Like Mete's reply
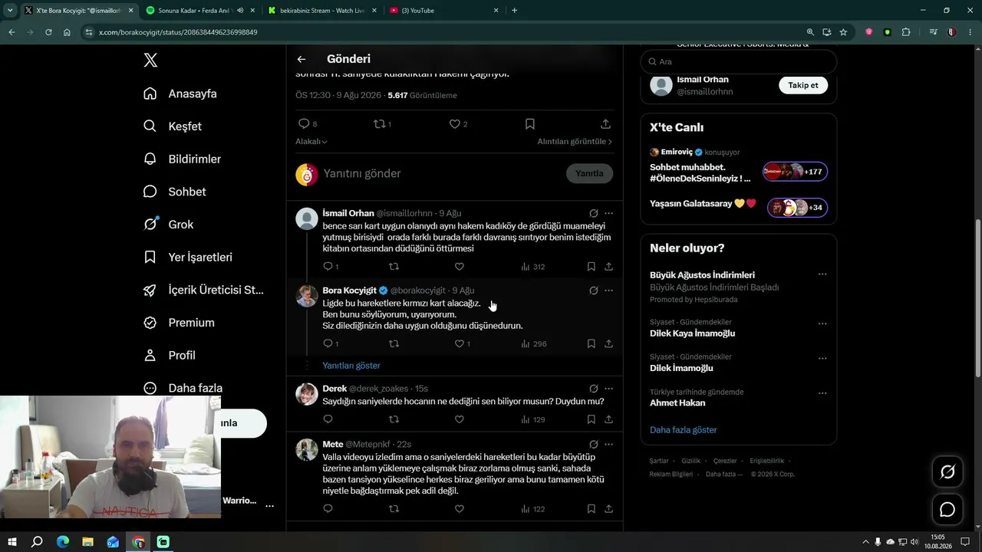Viewport: 982px width, 552px height. pyautogui.click(x=459, y=508)
